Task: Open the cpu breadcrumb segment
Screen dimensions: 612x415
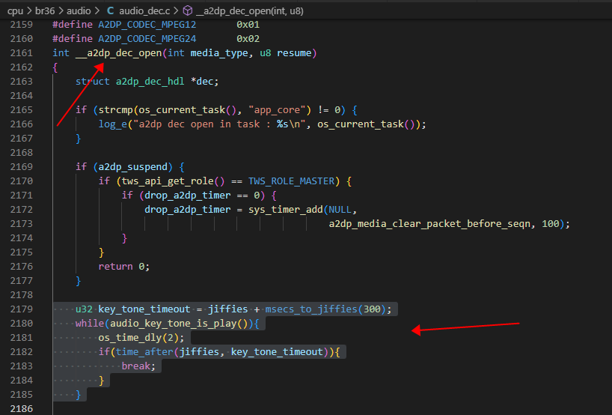Action: [x=15, y=11]
